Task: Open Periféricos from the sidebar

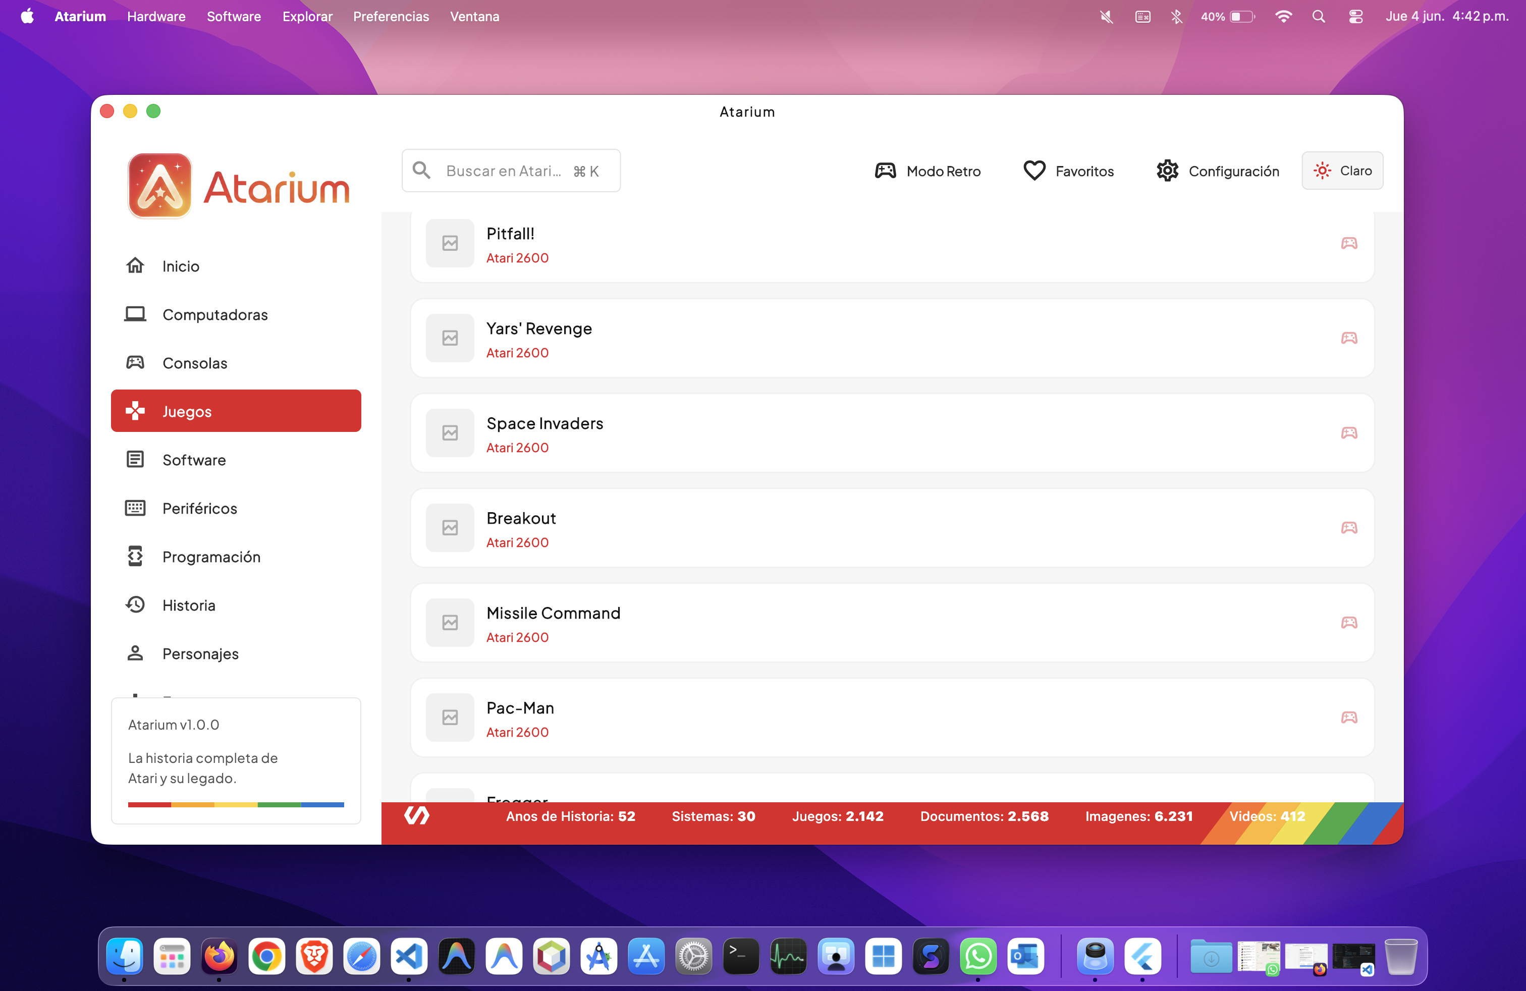Action: 235,508
